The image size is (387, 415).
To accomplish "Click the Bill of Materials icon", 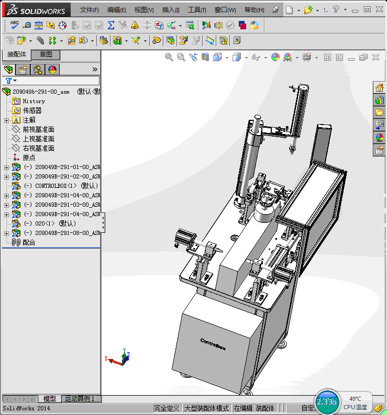I will (170, 40).
